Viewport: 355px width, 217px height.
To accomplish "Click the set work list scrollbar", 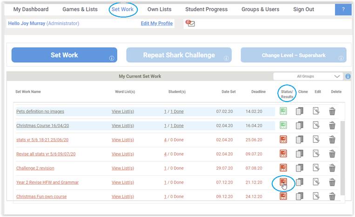I will pos(342,158).
